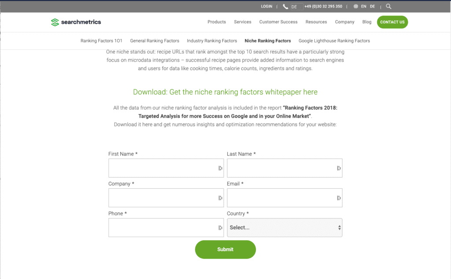Image resolution: width=451 pixels, height=279 pixels.
Task: Click the Searchmetrics logo
Action: [76, 22]
